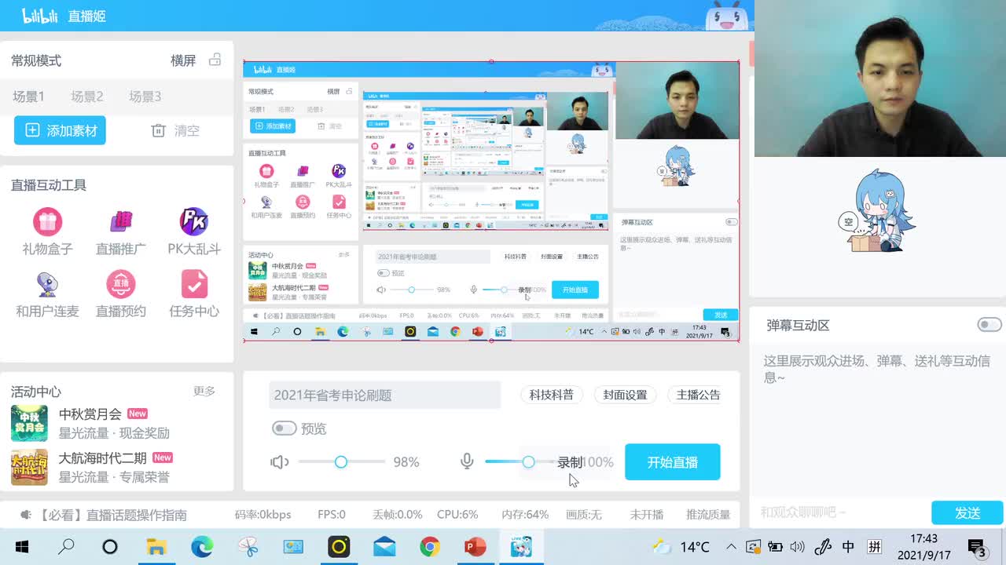Open the 直播预约 reservation tool

point(120,293)
